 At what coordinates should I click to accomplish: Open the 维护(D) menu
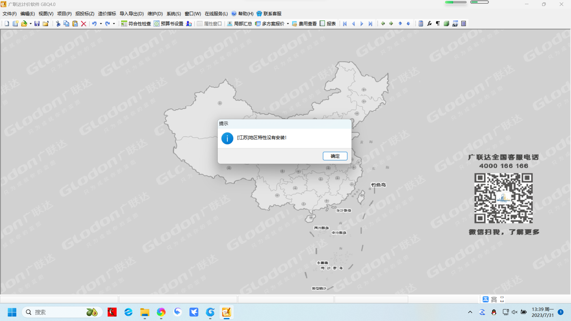[155, 14]
